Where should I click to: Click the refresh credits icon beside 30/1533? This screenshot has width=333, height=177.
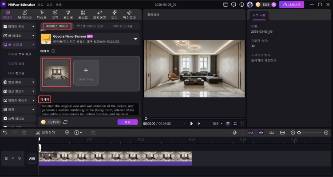pos(65,122)
